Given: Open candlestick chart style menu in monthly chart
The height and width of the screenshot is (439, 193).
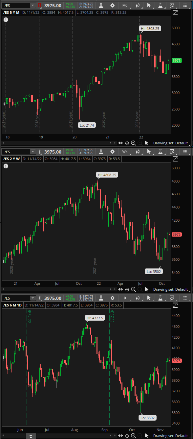Looking at the screenshot, I should (x=138, y=5).
